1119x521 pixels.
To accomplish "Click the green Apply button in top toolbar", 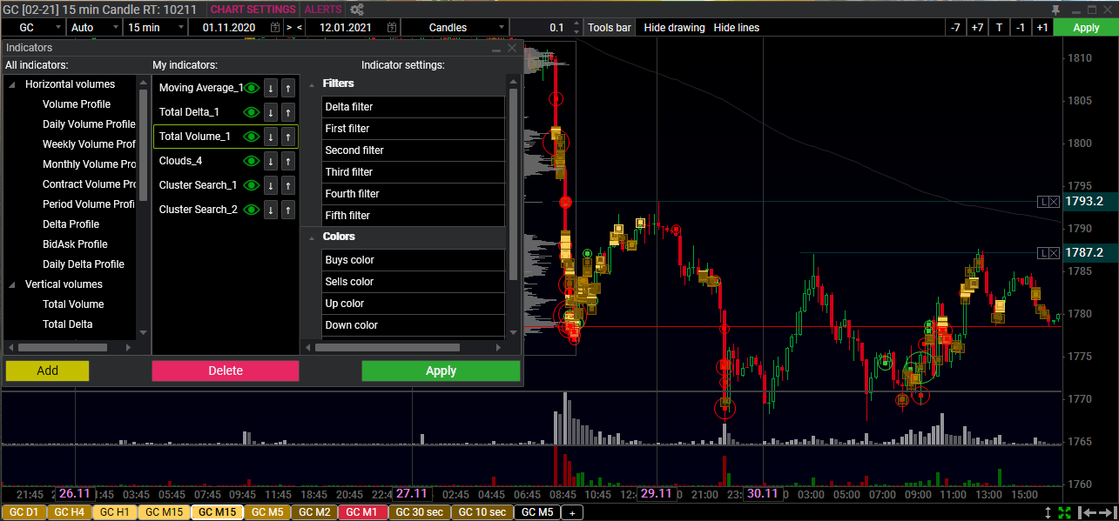I will [x=1086, y=27].
